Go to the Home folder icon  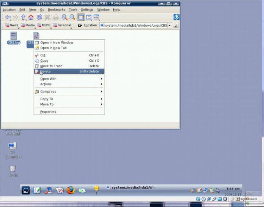click(31, 17)
